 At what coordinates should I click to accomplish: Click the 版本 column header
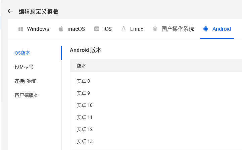[82, 66]
